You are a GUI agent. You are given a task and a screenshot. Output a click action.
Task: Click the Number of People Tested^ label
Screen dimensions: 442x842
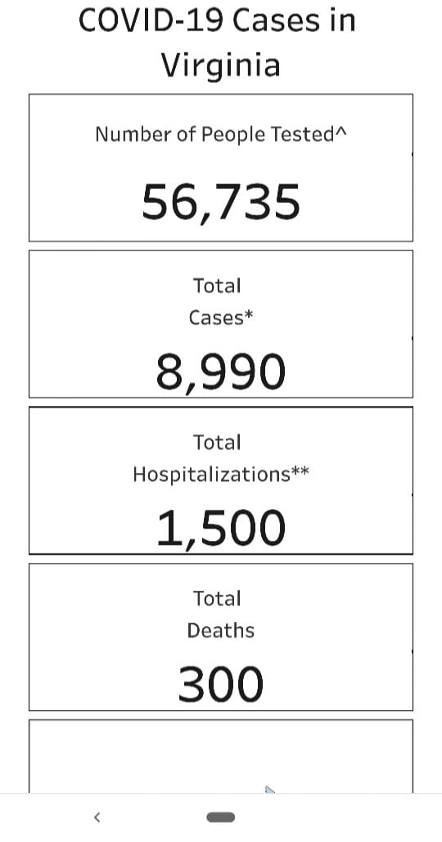[221, 134]
